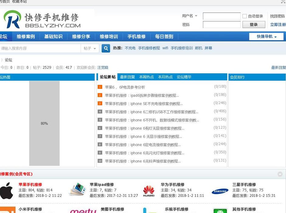Switch to the 最新回复 tab
The width and height of the screenshot is (286, 213).
pyautogui.click(x=127, y=77)
